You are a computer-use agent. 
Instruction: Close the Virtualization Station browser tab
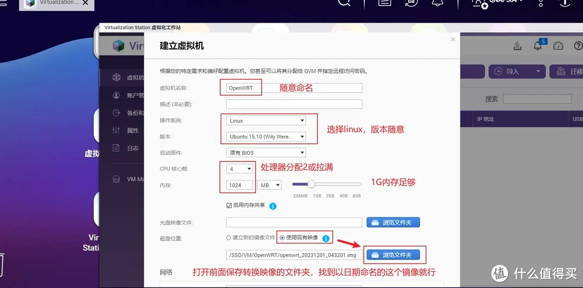pos(85,3)
